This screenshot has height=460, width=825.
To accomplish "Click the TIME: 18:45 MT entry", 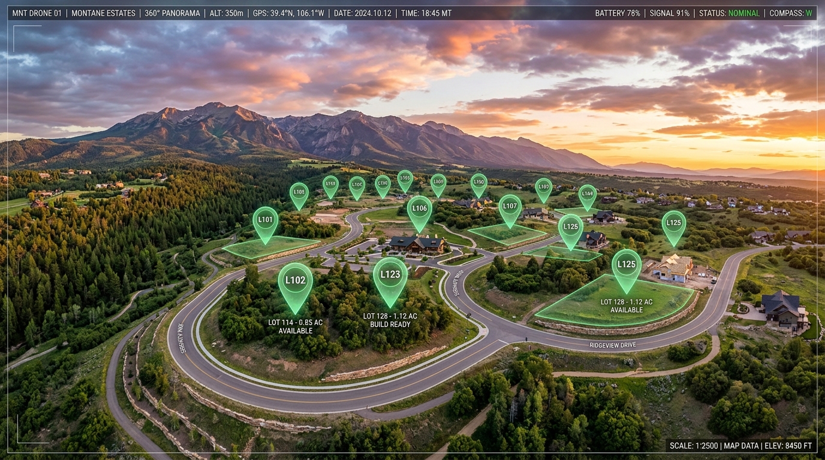I will (x=426, y=13).
